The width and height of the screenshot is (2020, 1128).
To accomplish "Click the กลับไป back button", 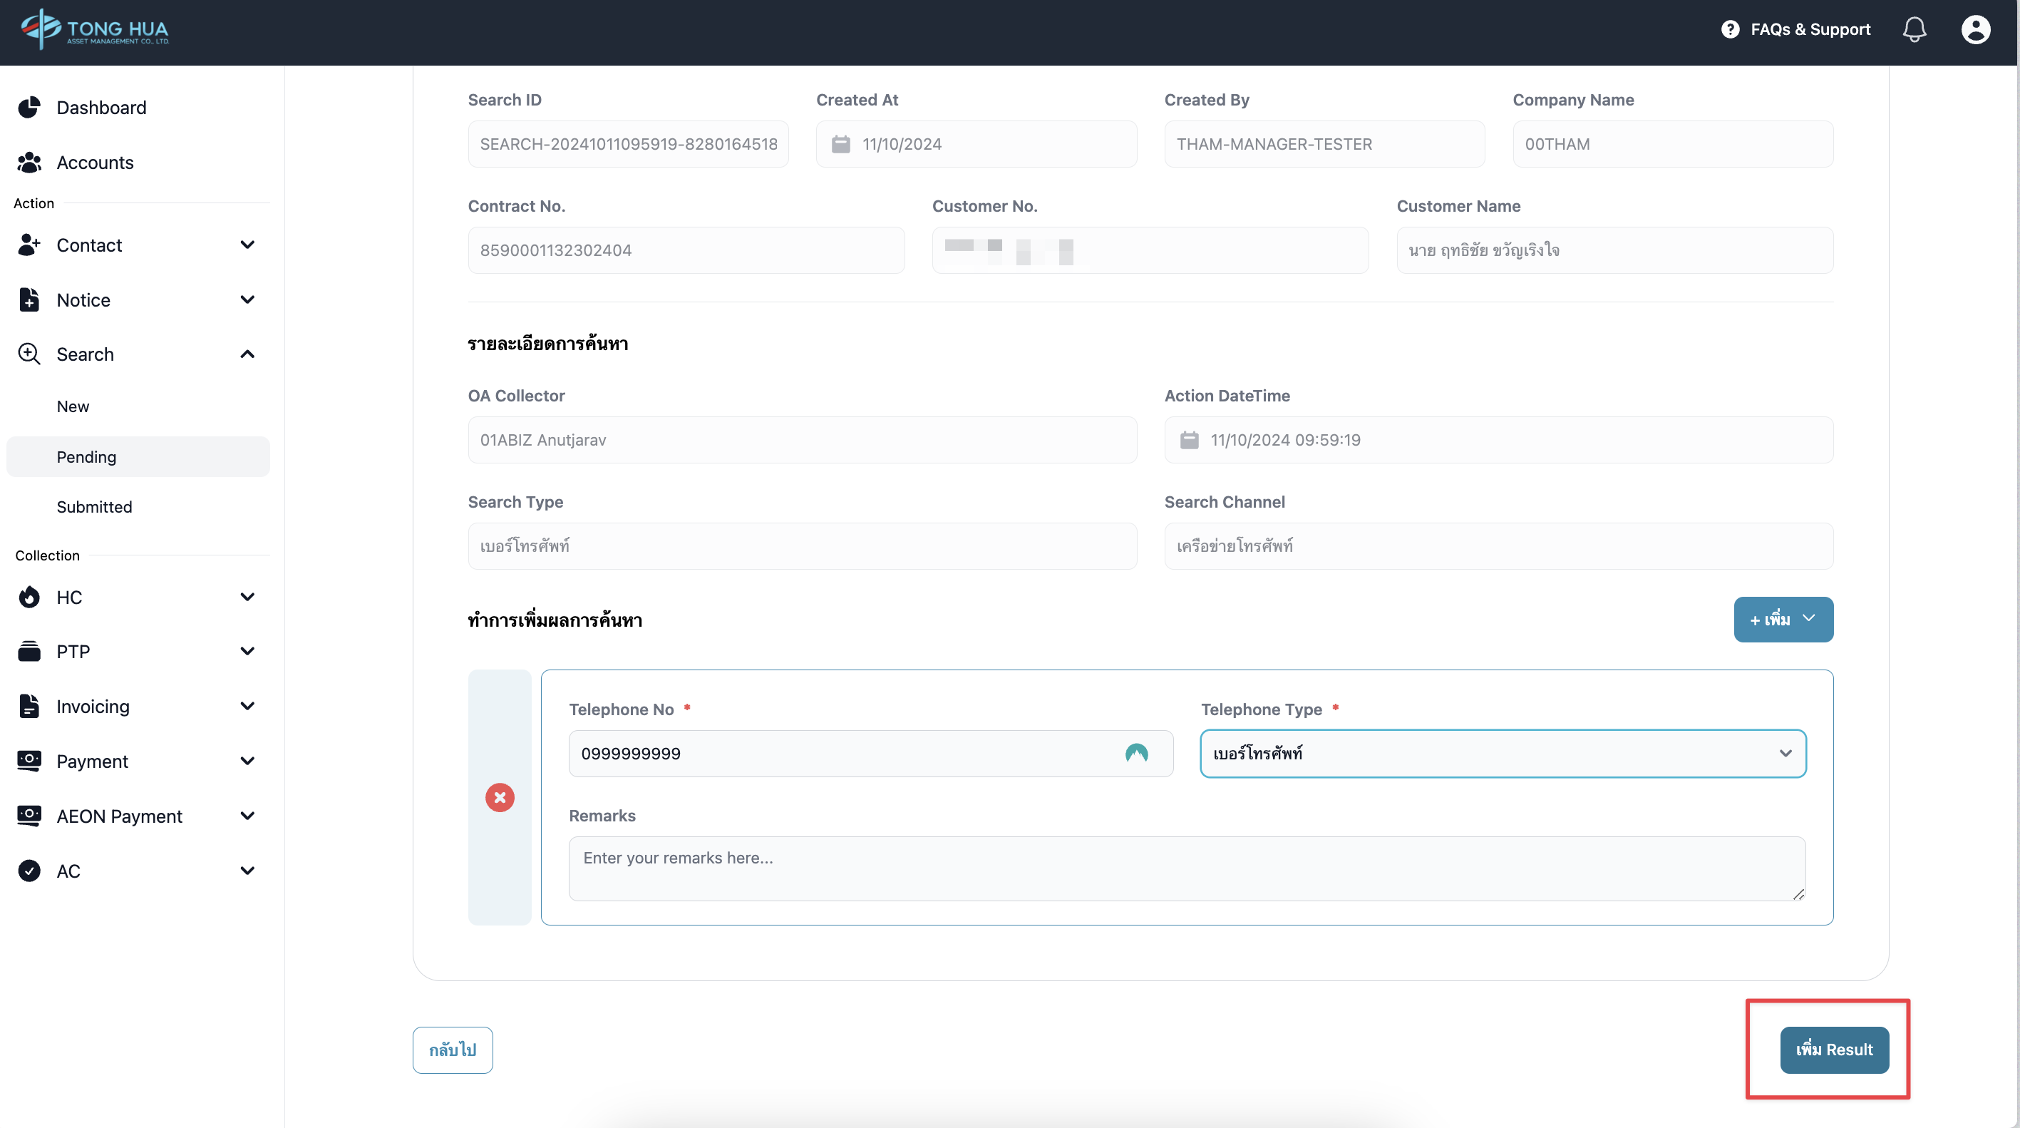I will coord(453,1050).
